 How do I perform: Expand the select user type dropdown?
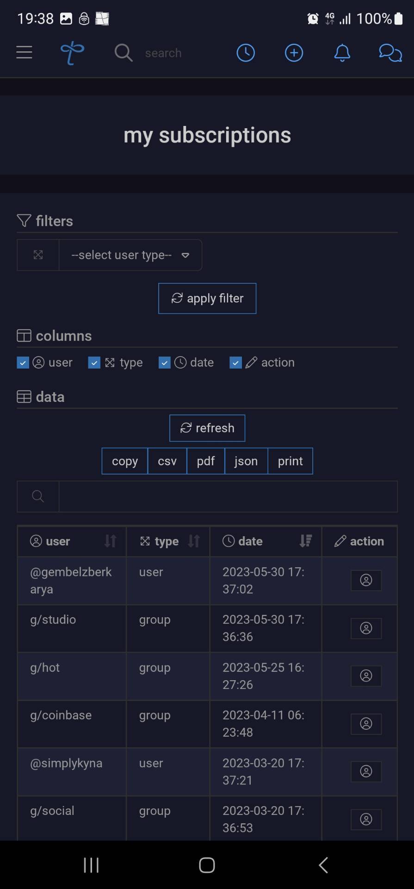pos(130,255)
